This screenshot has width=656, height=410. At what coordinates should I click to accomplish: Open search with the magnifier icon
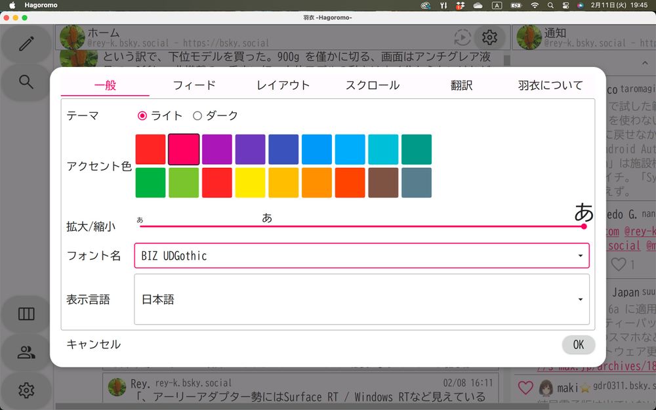coord(26,82)
